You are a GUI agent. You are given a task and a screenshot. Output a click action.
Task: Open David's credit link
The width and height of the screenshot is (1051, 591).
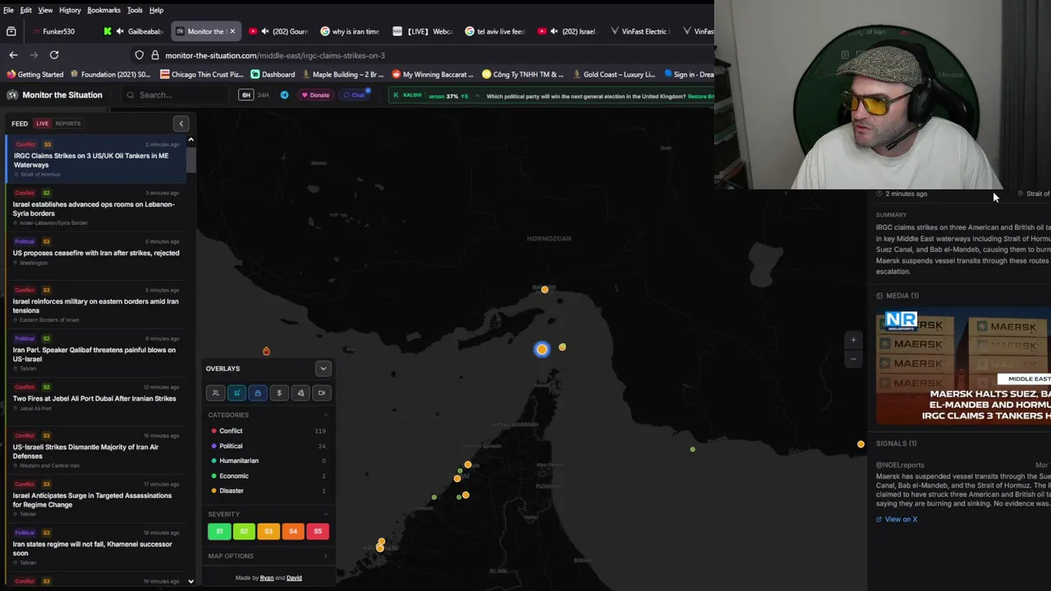[x=294, y=578]
